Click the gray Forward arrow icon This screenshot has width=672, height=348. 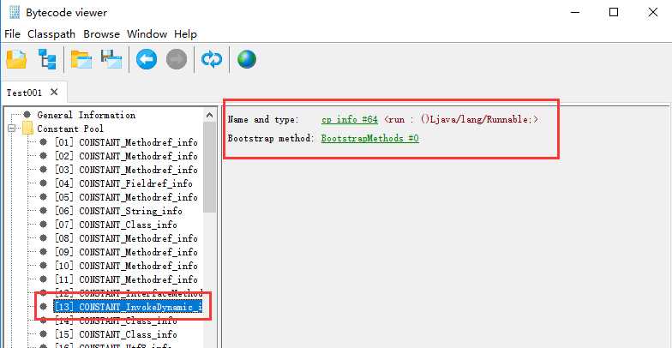177,59
